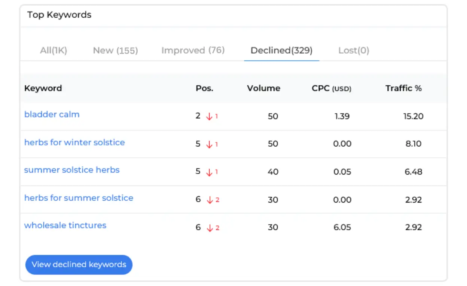Click the Traffic % column header
The image size is (467, 286).
click(403, 88)
